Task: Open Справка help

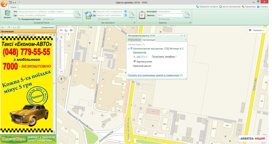Action: click(262, 7)
